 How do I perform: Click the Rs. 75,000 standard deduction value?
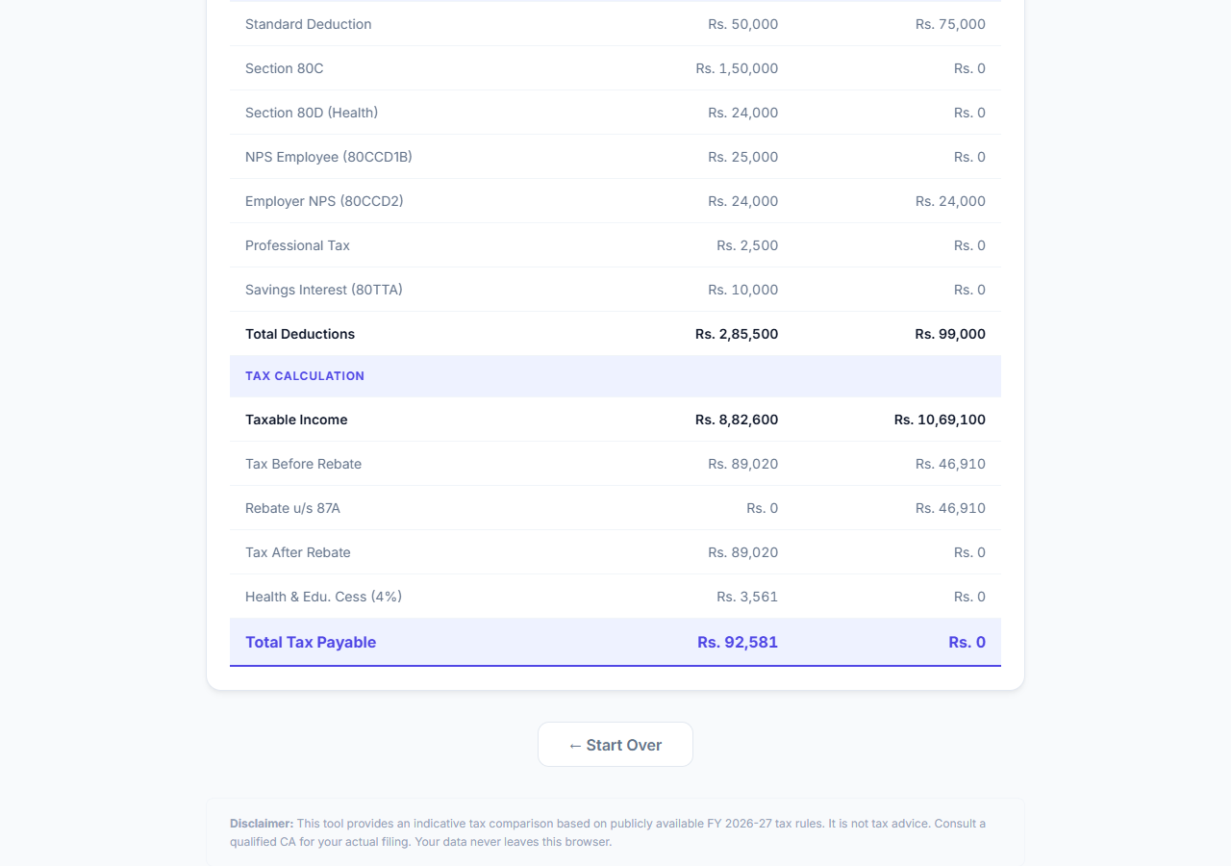coord(950,24)
